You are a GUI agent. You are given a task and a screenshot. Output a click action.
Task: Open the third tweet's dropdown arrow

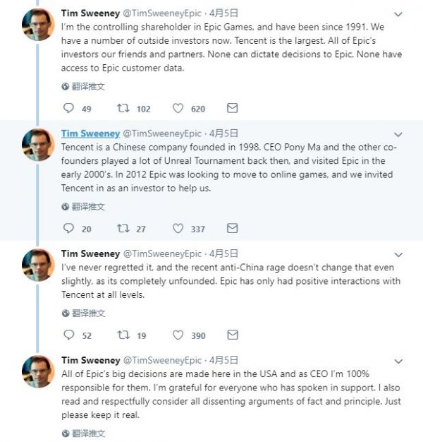tap(399, 253)
